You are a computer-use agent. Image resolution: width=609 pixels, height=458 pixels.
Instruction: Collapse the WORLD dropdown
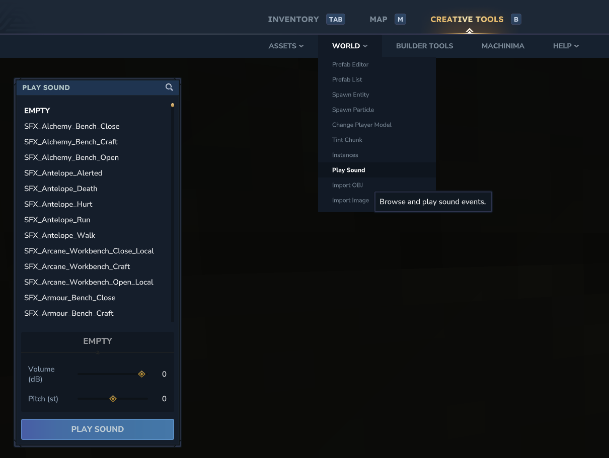[x=350, y=46]
